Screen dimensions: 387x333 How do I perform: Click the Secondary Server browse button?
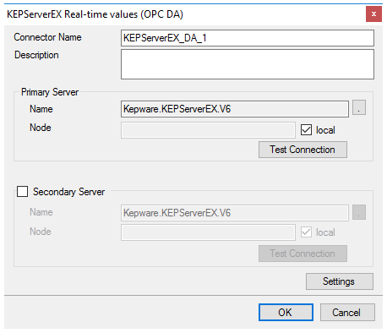click(x=359, y=212)
